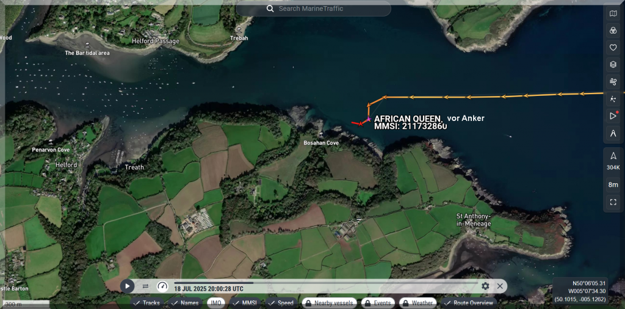
Task: Open the map filters icon
Action: [613, 31]
